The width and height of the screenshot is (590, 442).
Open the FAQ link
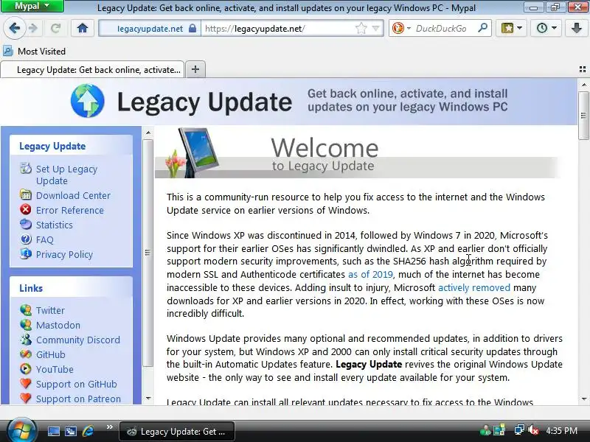pos(45,239)
